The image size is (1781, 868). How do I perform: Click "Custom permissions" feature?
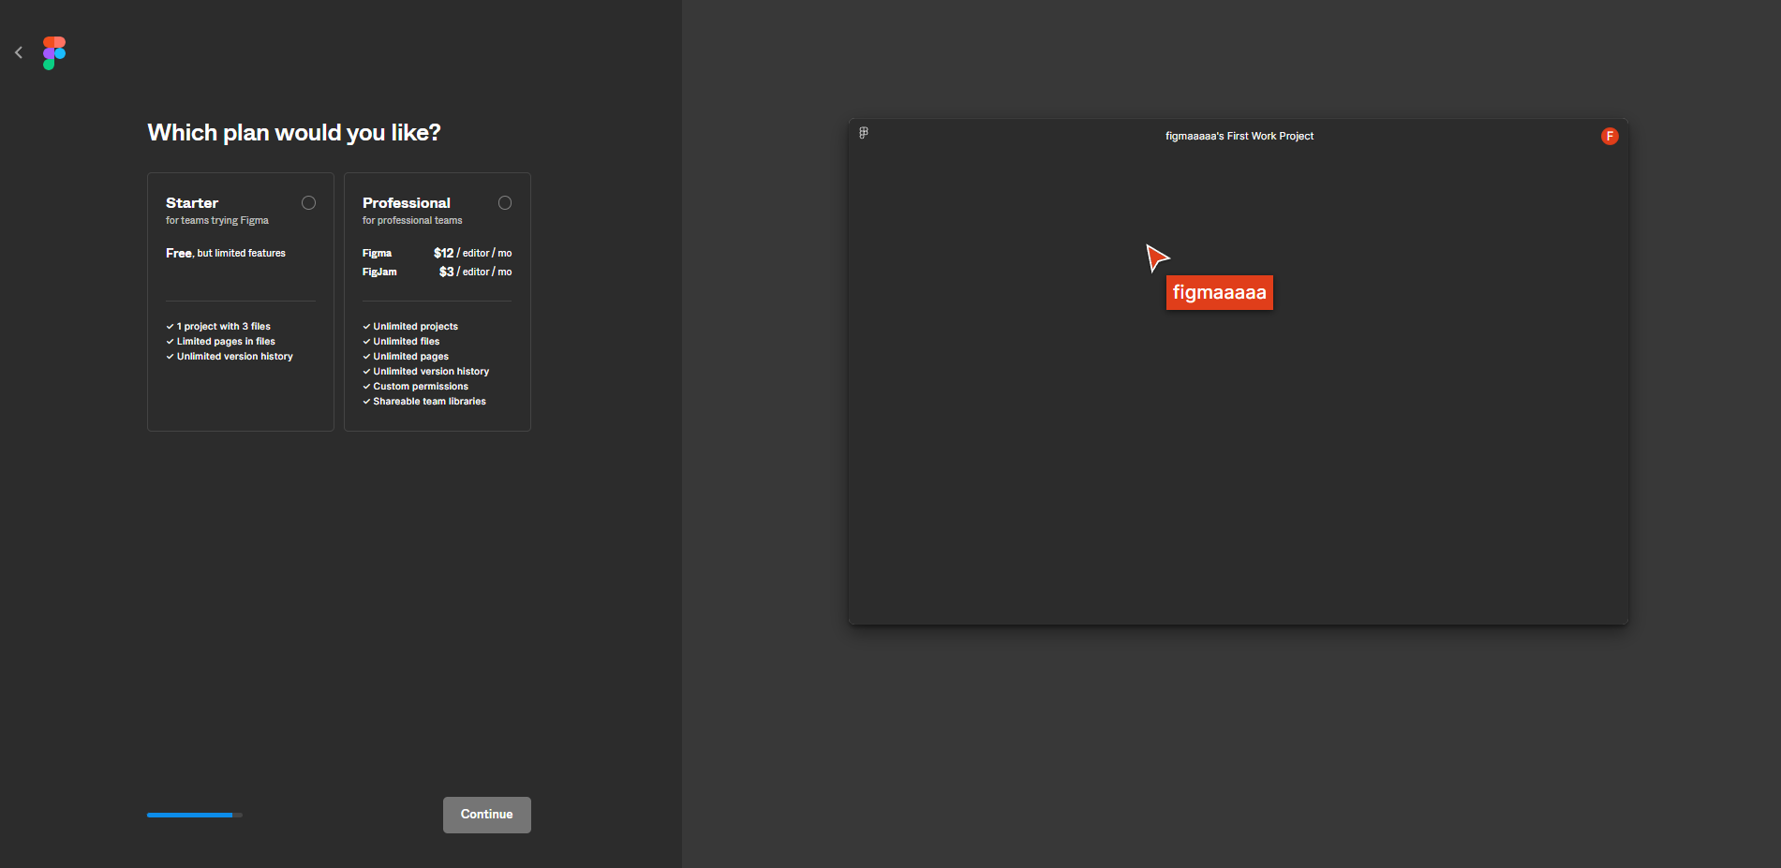pos(421,387)
